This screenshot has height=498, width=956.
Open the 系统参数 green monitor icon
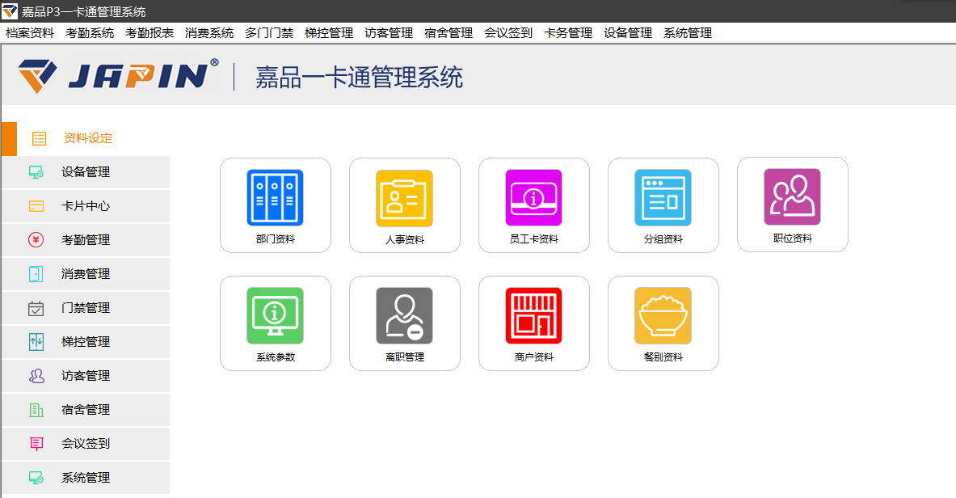275,315
